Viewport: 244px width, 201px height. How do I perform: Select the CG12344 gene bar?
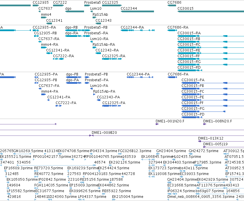click(137, 11)
